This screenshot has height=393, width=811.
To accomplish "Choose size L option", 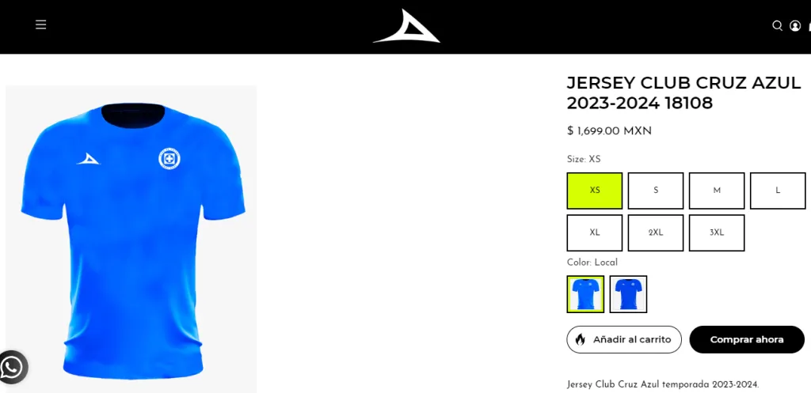I will click(778, 191).
